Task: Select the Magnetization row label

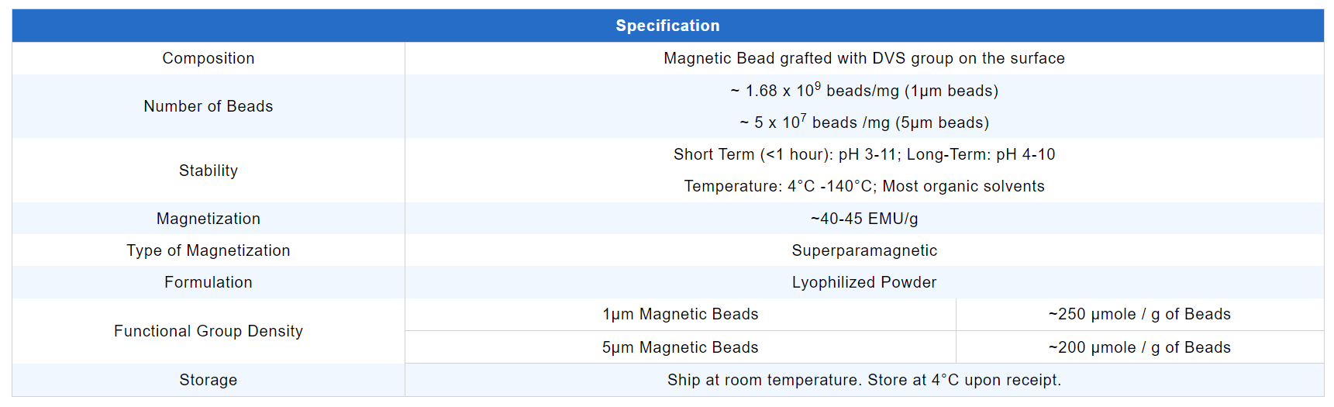Action: [x=208, y=219]
